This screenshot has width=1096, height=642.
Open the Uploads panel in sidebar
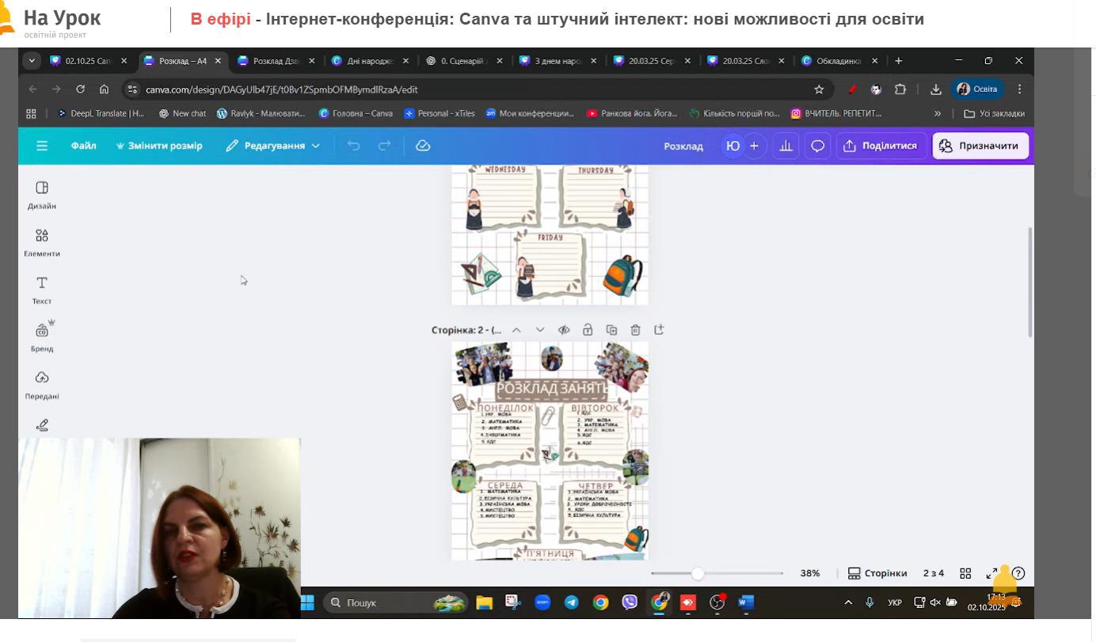pos(42,384)
